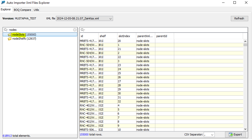
Task: Click the table filter search field
Action: [x=164, y=30]
